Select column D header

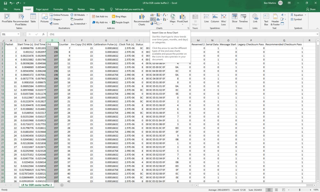coord(52,40)
